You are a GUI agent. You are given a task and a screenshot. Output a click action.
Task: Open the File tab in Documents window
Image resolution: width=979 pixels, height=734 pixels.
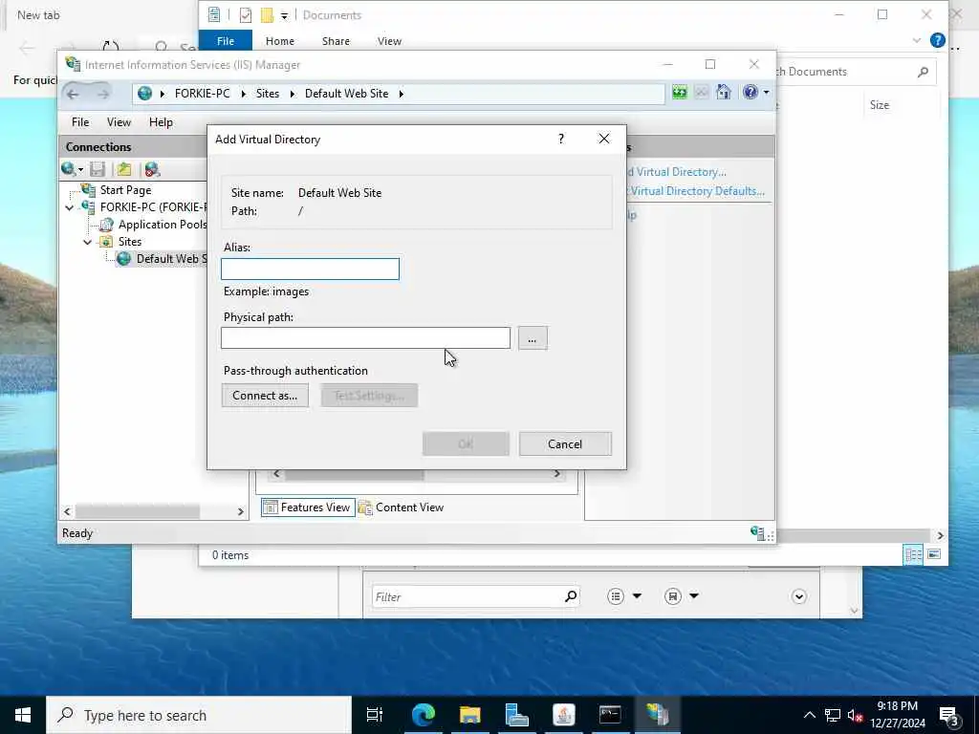click(226, 41)
